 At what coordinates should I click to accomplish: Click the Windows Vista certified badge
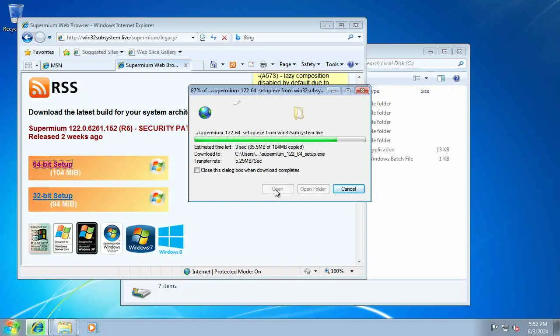click(x=112, y=238)
